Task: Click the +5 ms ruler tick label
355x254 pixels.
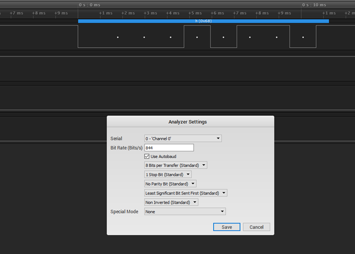Action: 195,13
